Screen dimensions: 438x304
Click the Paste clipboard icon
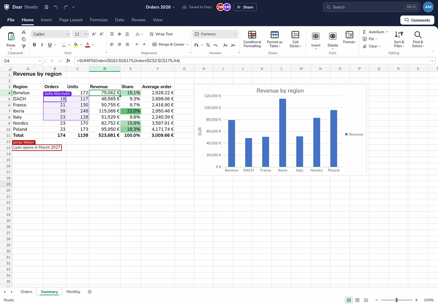(x=11, y=37)
